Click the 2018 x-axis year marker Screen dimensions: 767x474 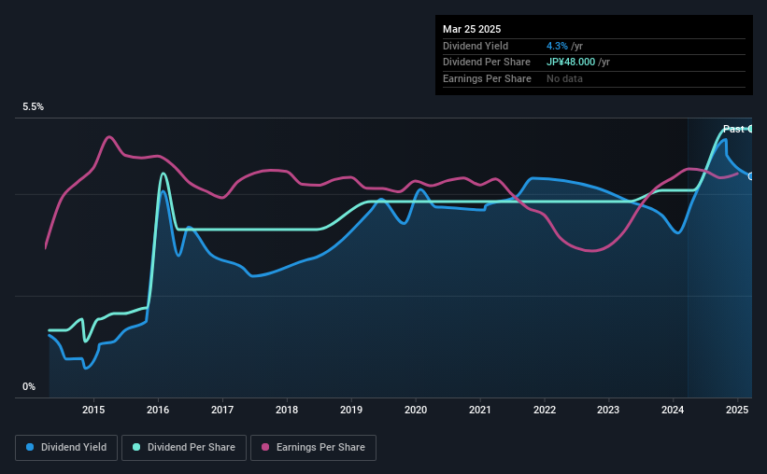pyautogui.click(x=287, y=410)
